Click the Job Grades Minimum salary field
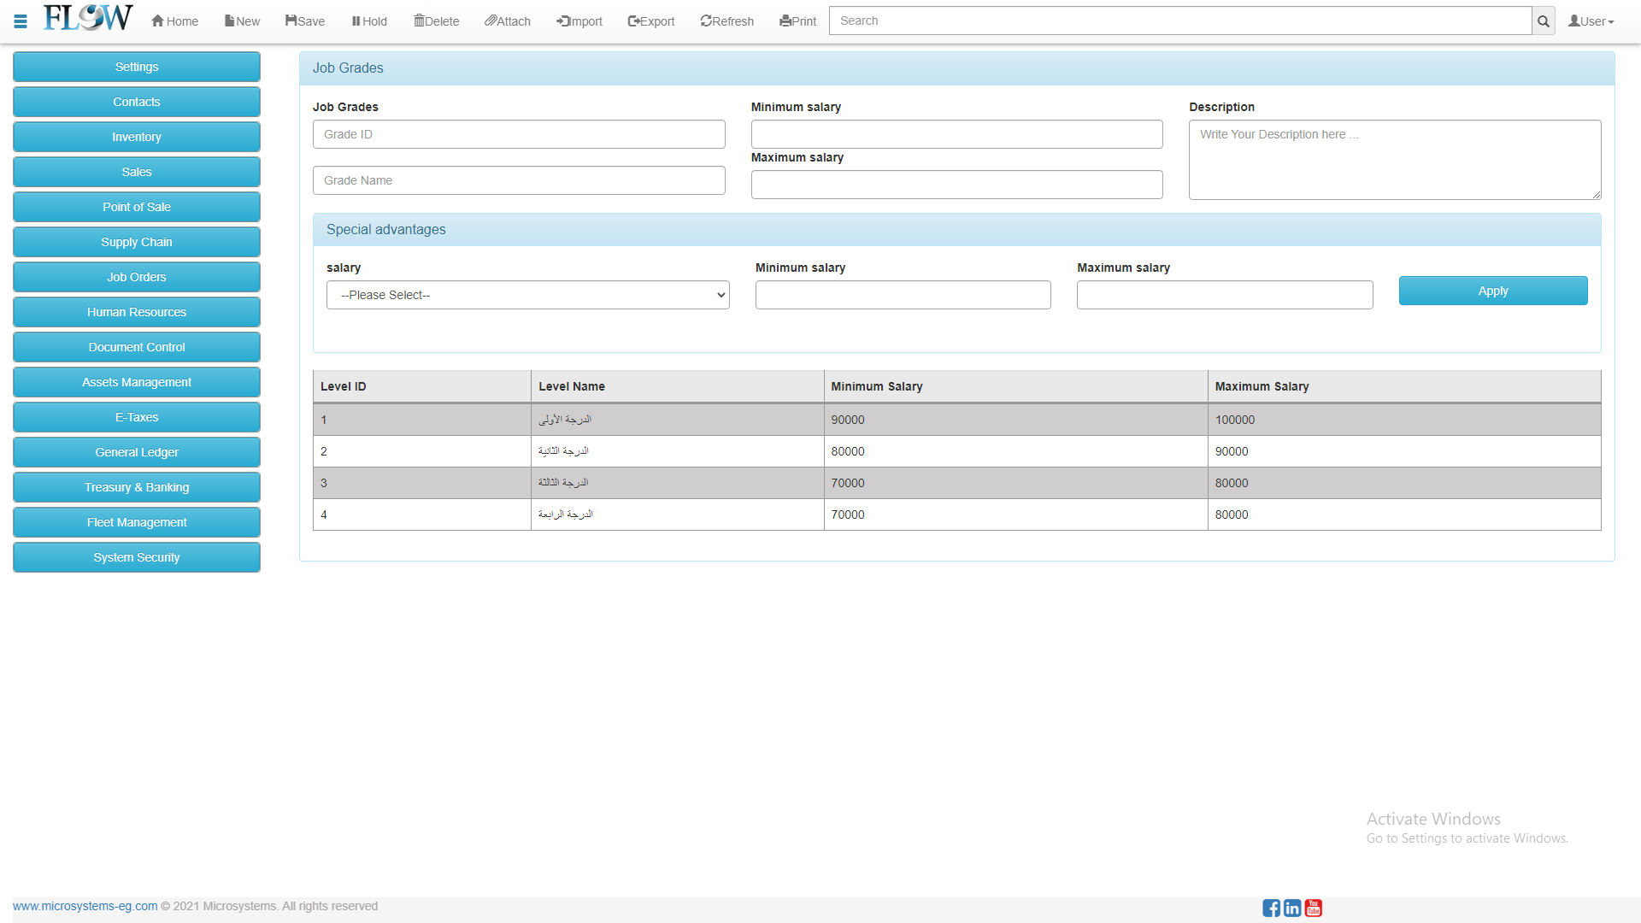The width and height of the screenshot is (1641, 923). [x=956, y=134]
